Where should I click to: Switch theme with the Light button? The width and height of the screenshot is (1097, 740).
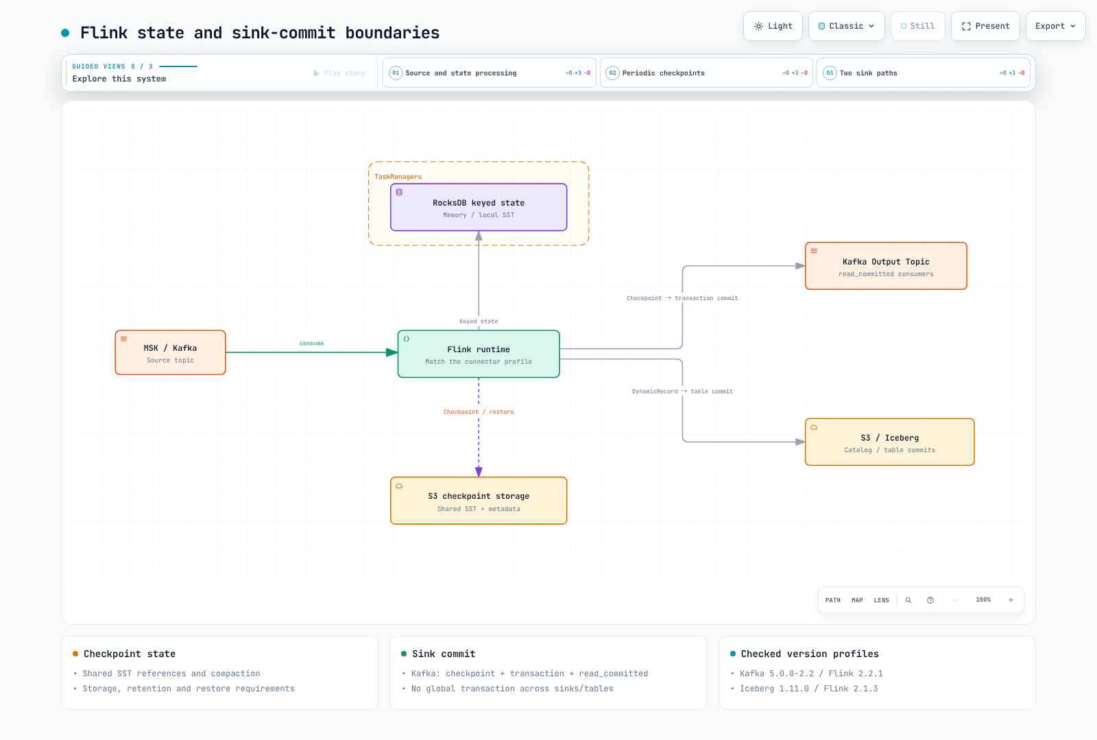click(x=773, y=26)
